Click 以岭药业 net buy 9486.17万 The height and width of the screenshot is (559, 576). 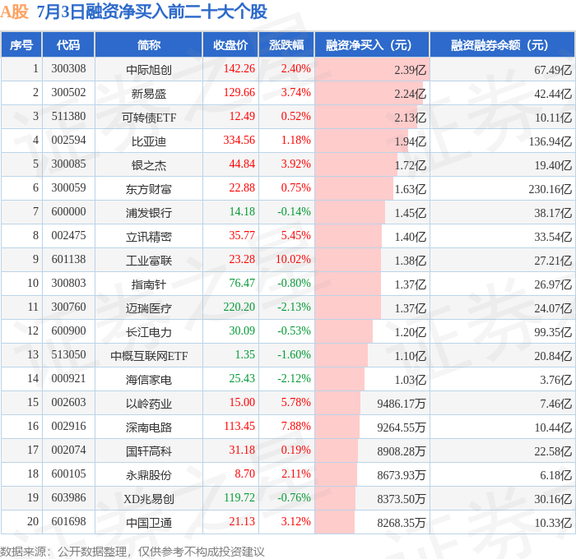tap(402, 404)
